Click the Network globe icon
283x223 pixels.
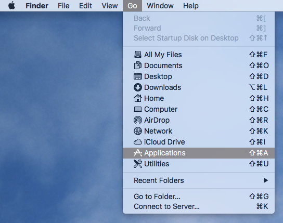pyautogui.click(x=138, y=131)
